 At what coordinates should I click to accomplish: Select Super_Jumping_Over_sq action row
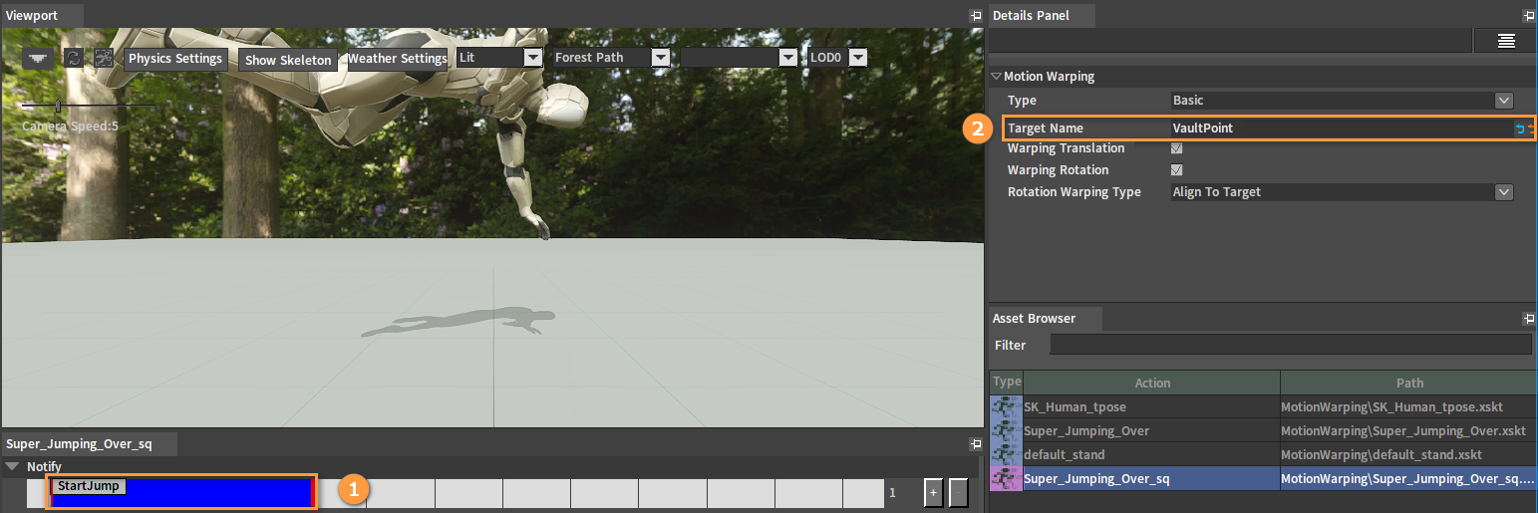[1151, 478]
